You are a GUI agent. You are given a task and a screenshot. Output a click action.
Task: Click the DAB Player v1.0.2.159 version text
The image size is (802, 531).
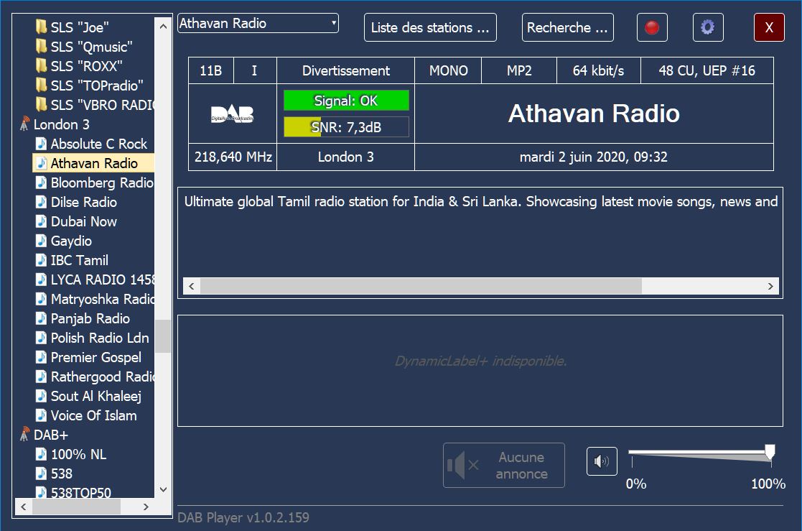pos(243,517)
